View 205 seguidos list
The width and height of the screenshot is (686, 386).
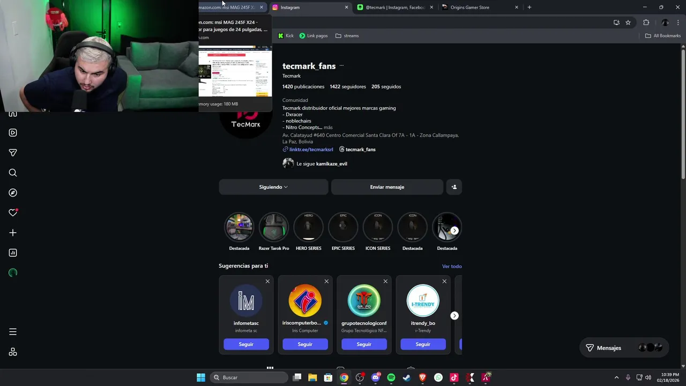tap(386, 87)
